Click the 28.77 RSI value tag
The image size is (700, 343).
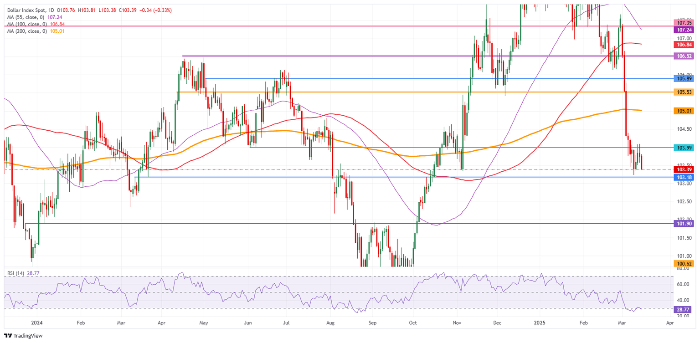coord(683,310)
